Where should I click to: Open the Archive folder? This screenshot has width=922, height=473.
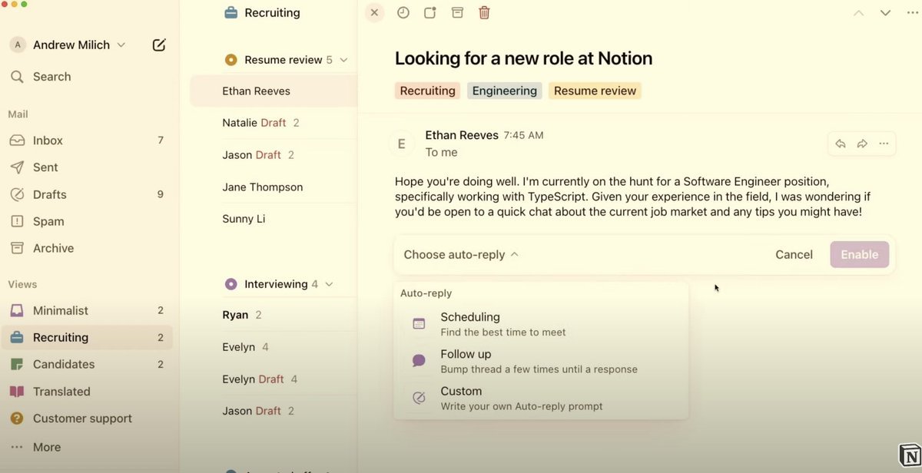(x=87, y=248)
